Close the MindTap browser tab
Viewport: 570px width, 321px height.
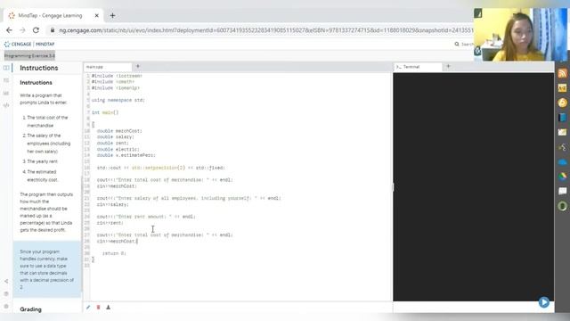click(x=97, y=16)
